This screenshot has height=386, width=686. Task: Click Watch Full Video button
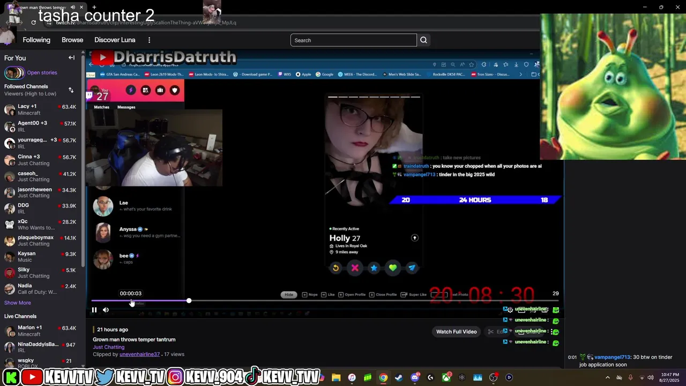point(456,332)
